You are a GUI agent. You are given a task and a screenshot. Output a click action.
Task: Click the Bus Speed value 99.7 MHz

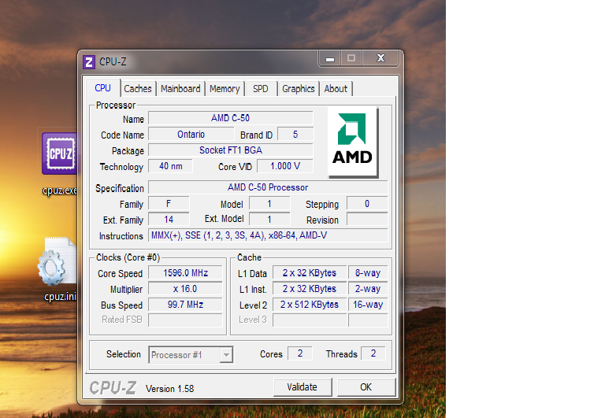point(185,305)
